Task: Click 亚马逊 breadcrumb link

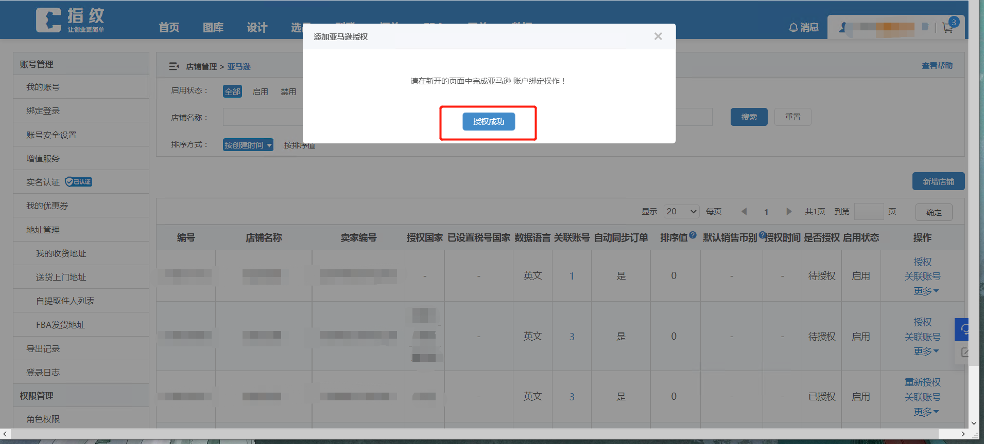Action: pyautogui.click(x=239, y=66)
